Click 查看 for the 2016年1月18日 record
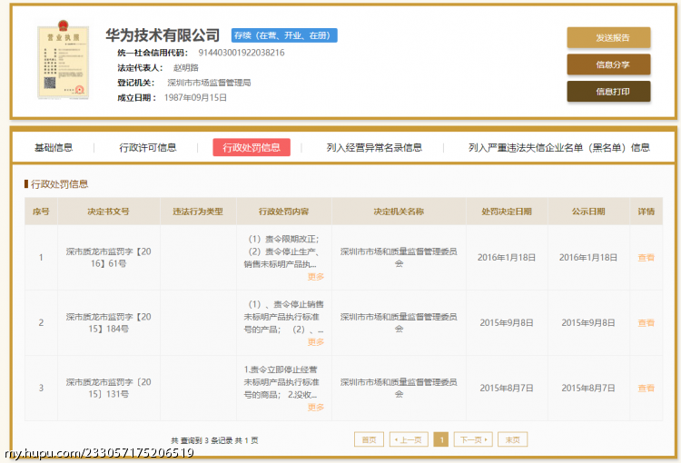681x463 pixels. coord(646,258)
